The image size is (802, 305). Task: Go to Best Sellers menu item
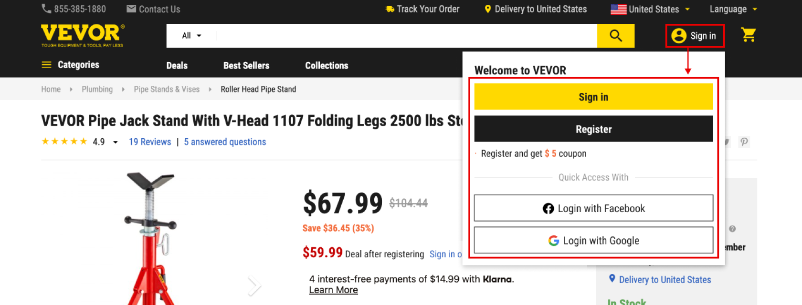click(x=246, y=65)
